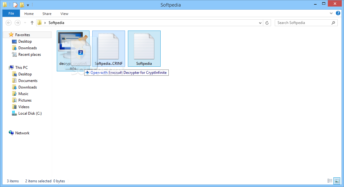The width and height of the screenshot is (344, 187).
Task: Click the Properties quick access icon
Action: point(15,5)
